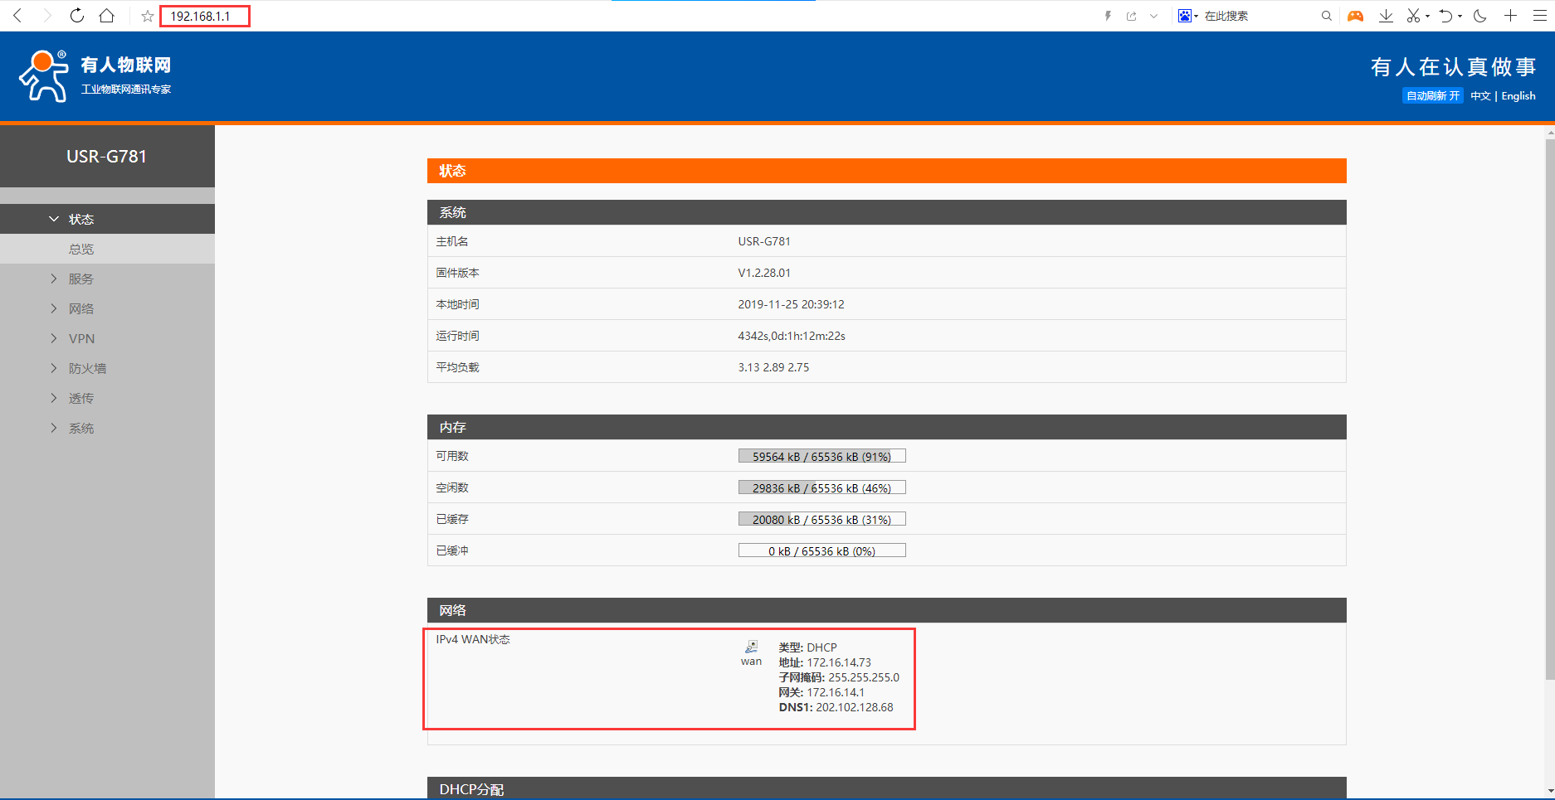
Task: Click the wan interface icon
Action: (x=751, y=647)
